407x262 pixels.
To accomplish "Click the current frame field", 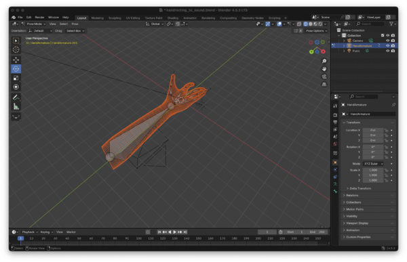I will (267, 232).
